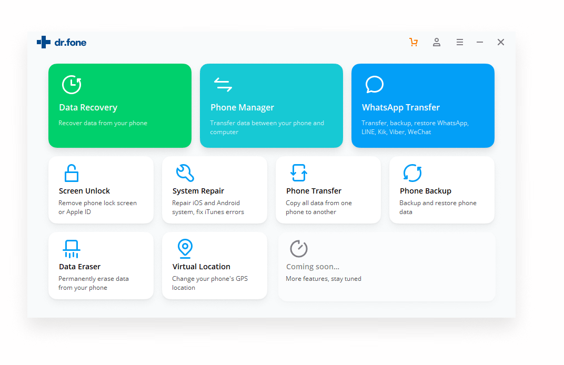Click 'Permanently erase data from your phone'
The image size is (564, 365).
tap(94, 283)
